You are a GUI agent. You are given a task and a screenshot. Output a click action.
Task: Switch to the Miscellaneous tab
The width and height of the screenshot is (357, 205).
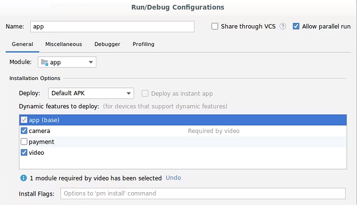coord(64,44)
